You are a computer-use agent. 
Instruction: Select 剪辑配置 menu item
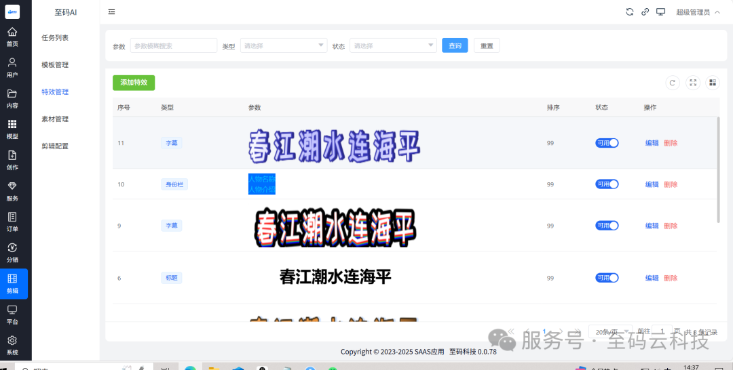tap(55, 146)
